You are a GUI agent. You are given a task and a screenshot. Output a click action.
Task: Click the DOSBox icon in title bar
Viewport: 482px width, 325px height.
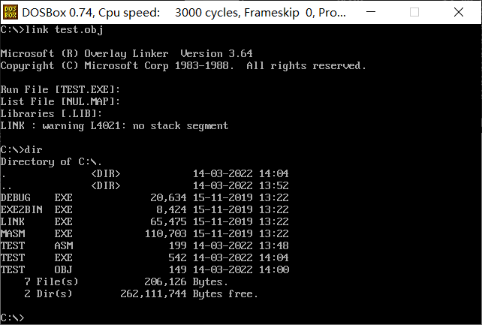(x=10, y=12)
